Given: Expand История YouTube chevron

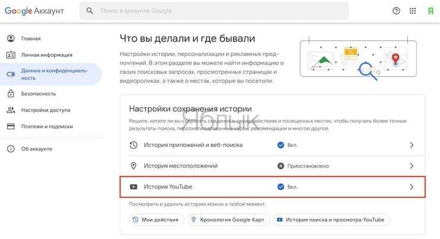Looking at the screenshot, I should 411,187.
